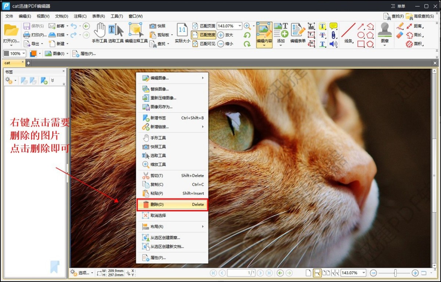This screenshot has width=441, height=282.
Task: Open the Document (文档) menu
Action: coord(61,16)
